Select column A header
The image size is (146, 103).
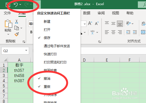pyautogui.click(x=19, y=60)
